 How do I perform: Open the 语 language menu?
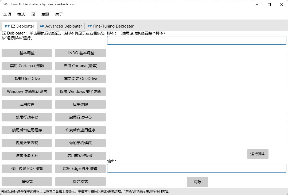(x=33, y=14)
